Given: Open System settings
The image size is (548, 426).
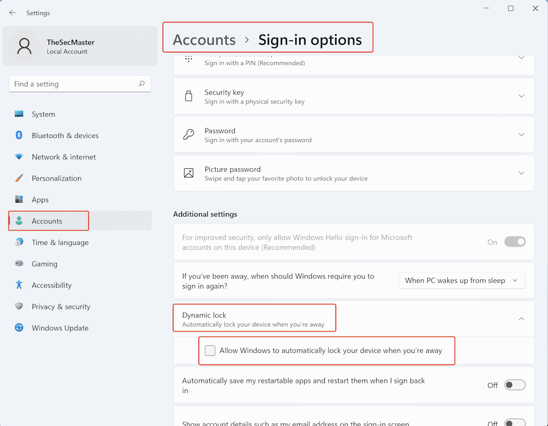Looking at the screenshot, I should [80, 114].
